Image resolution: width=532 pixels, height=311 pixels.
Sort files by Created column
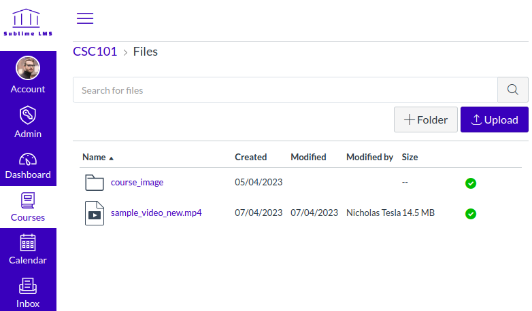(x=250, y=157)
